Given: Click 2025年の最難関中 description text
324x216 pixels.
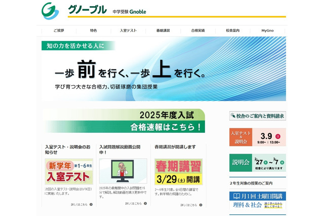Looking at the screenshot, I should 123,192.
